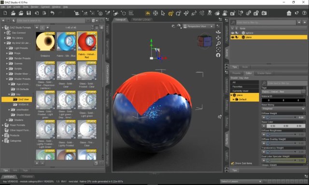Open the Base Mixing Weighted dropdown
The image size is (309, 185).
283,108
